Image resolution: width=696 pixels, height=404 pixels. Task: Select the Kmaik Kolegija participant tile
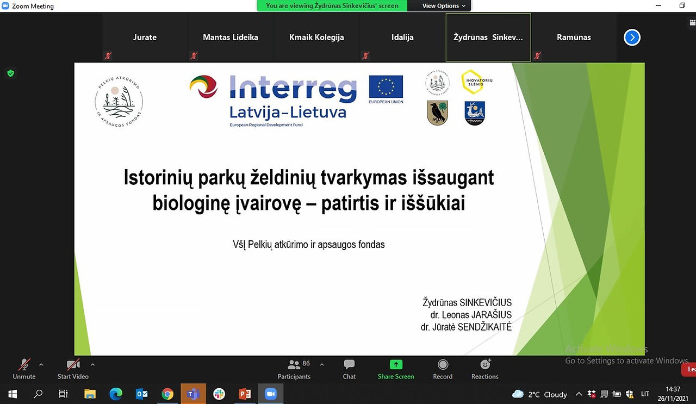(x=316, y=38)
